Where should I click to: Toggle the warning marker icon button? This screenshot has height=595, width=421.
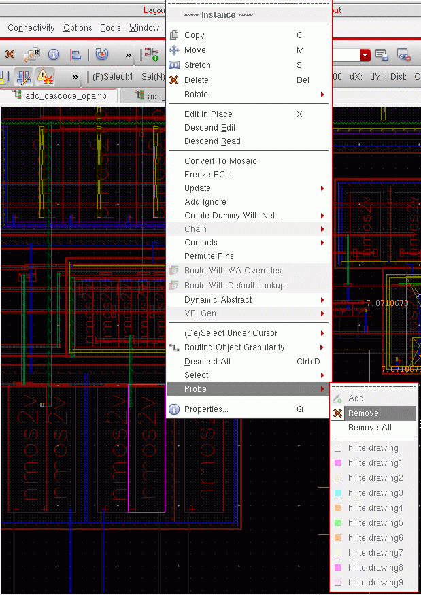point(45,77)
